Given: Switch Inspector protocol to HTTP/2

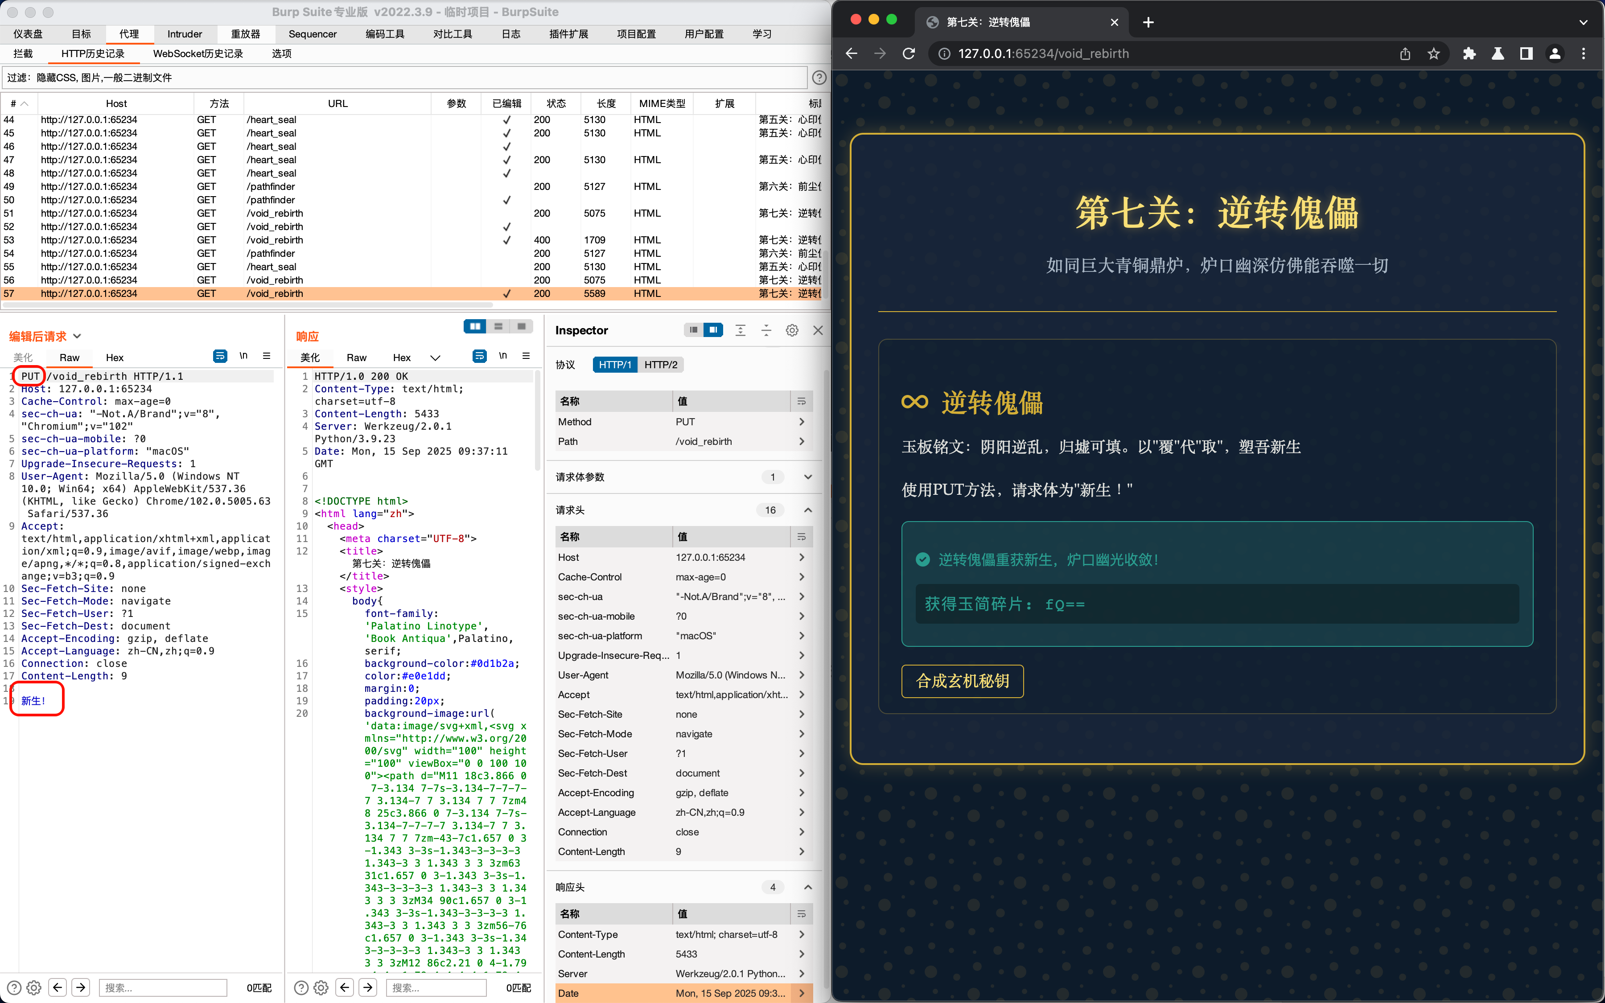Looking at the screenshot, I should [661, 365].
